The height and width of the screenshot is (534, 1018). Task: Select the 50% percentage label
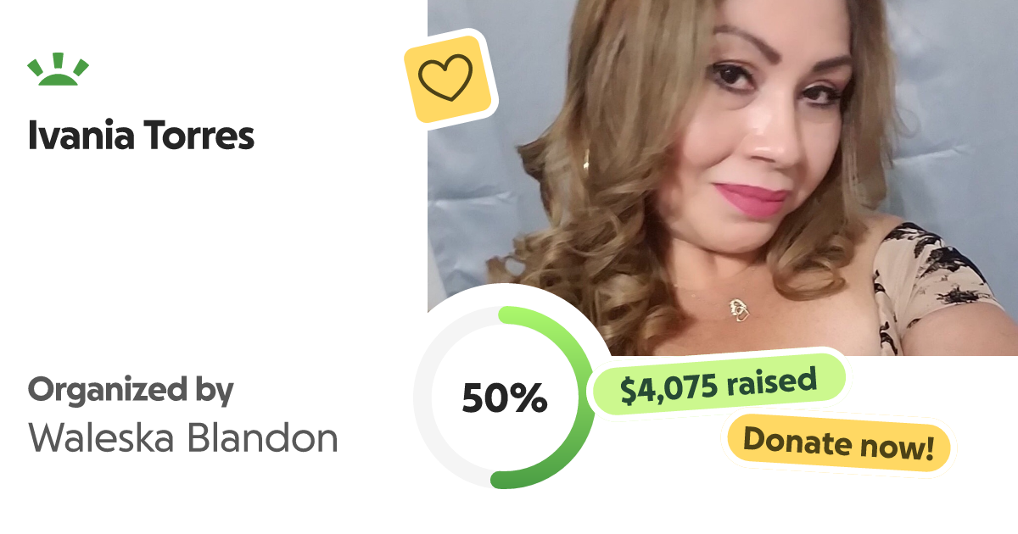click(x=504, y=398)
